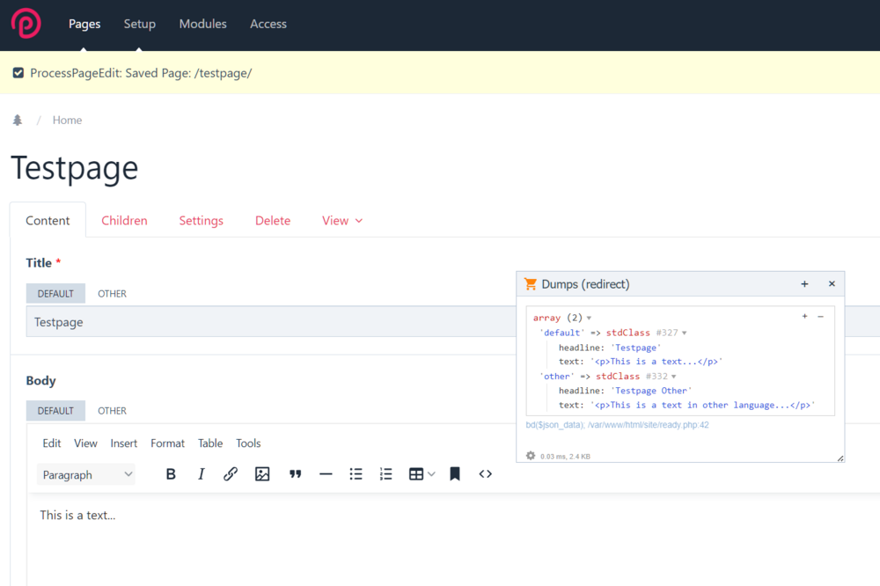Apply blockquote formatting
Viewport: 880px width, 586px height.
point(296,474)
